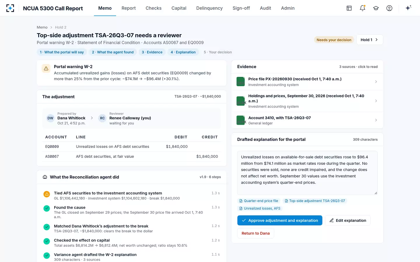Viewport: 420px width, 262px height.
Task: Open Account 3410 with TSA-26Q3-07 evidence
Action: 307,120
